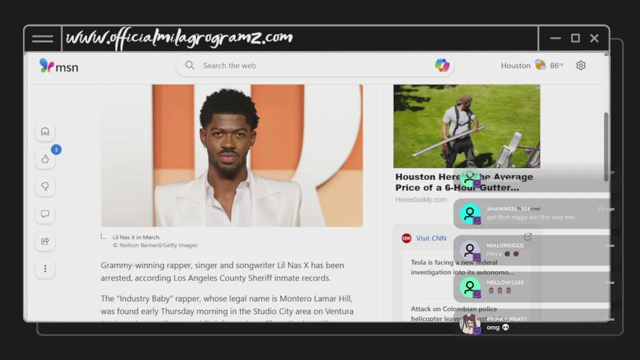
Task: Click the ad choices marker on gutter ad
Action: (x=537, y=87)
